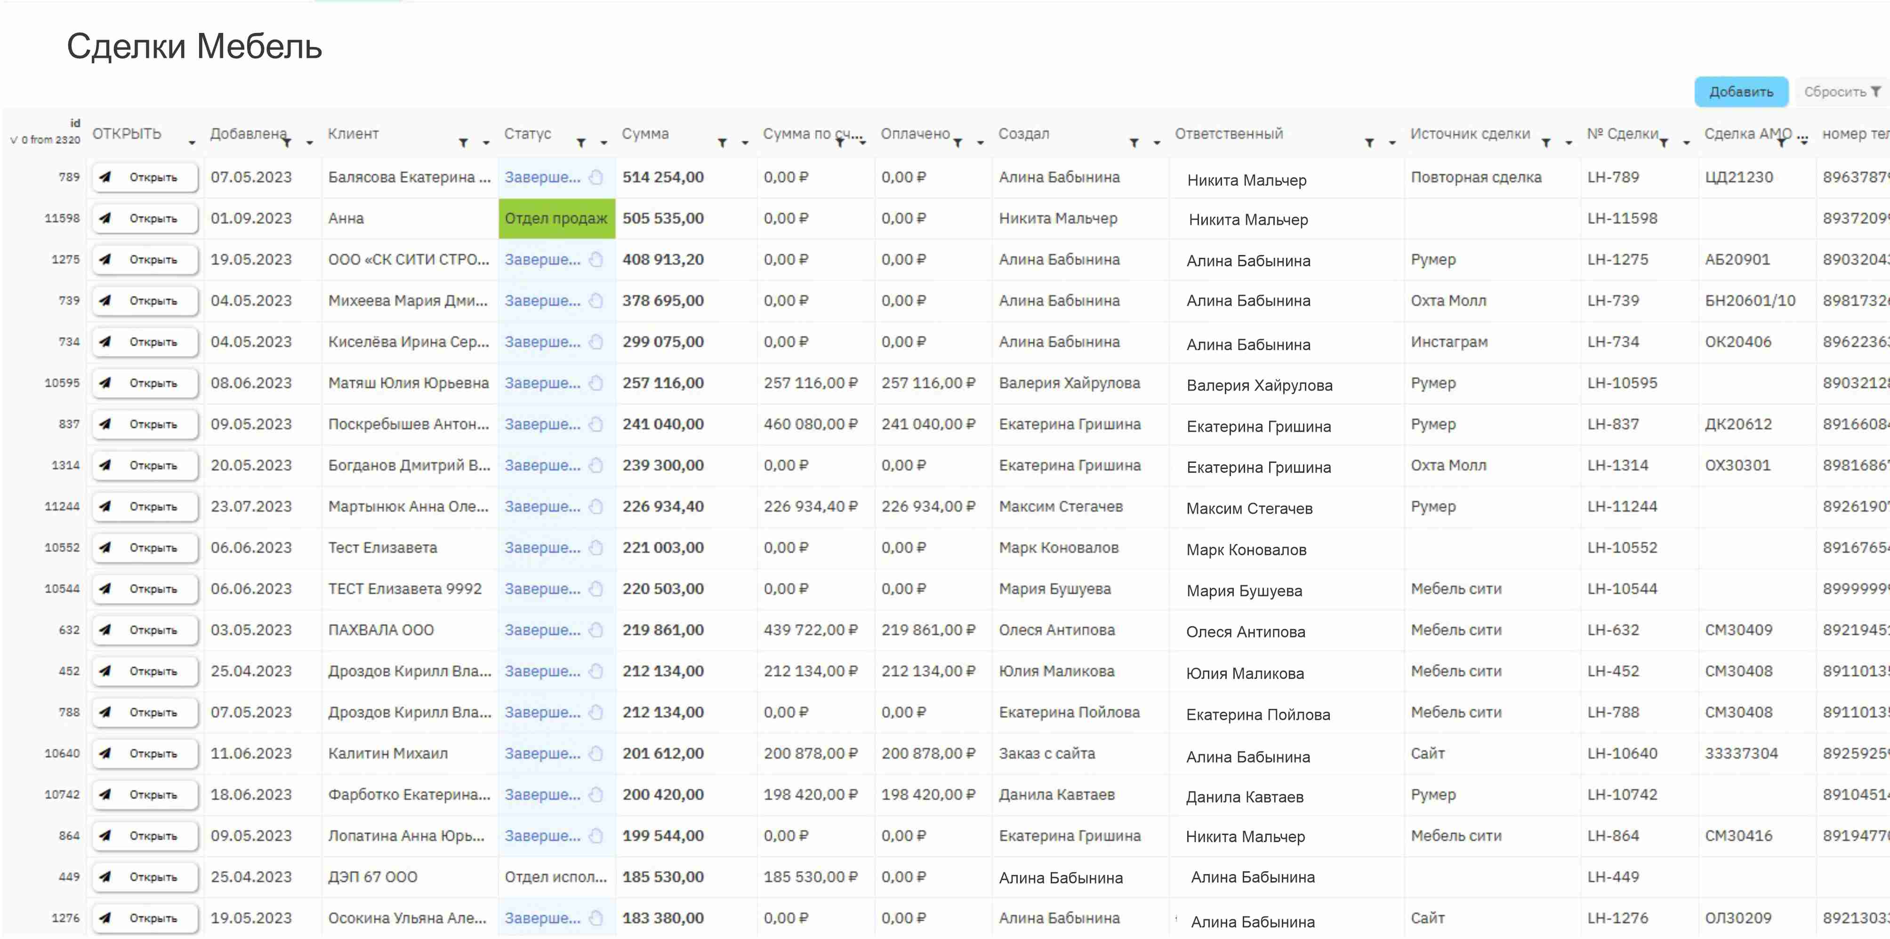Click the green Отдел продаж status cell
1890x939 pixels.
point(557,218)
